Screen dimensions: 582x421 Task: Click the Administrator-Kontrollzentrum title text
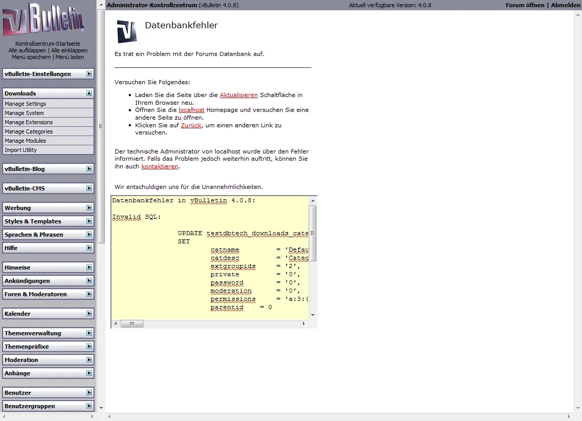point(152,5)
